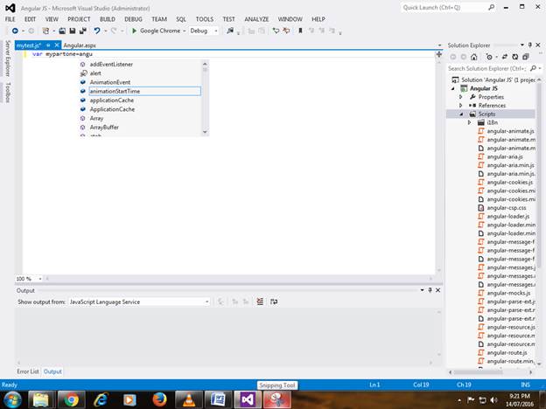
Task: Click the New Project toolbar icon
Action: click(45, 31)
